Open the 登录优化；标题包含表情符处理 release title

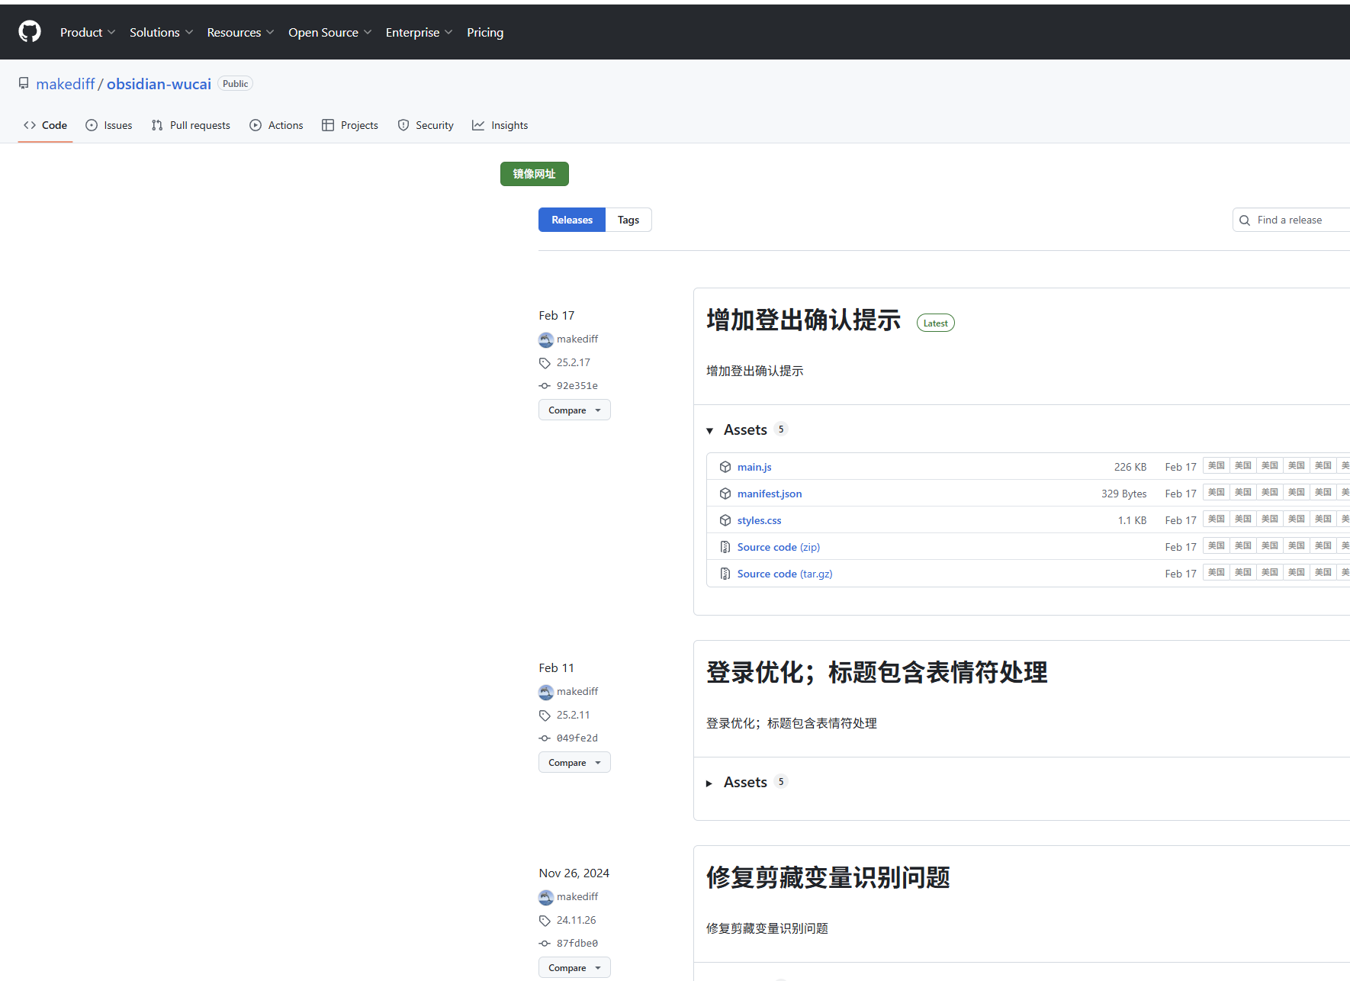pyautogui.click(x=876, y=672)
